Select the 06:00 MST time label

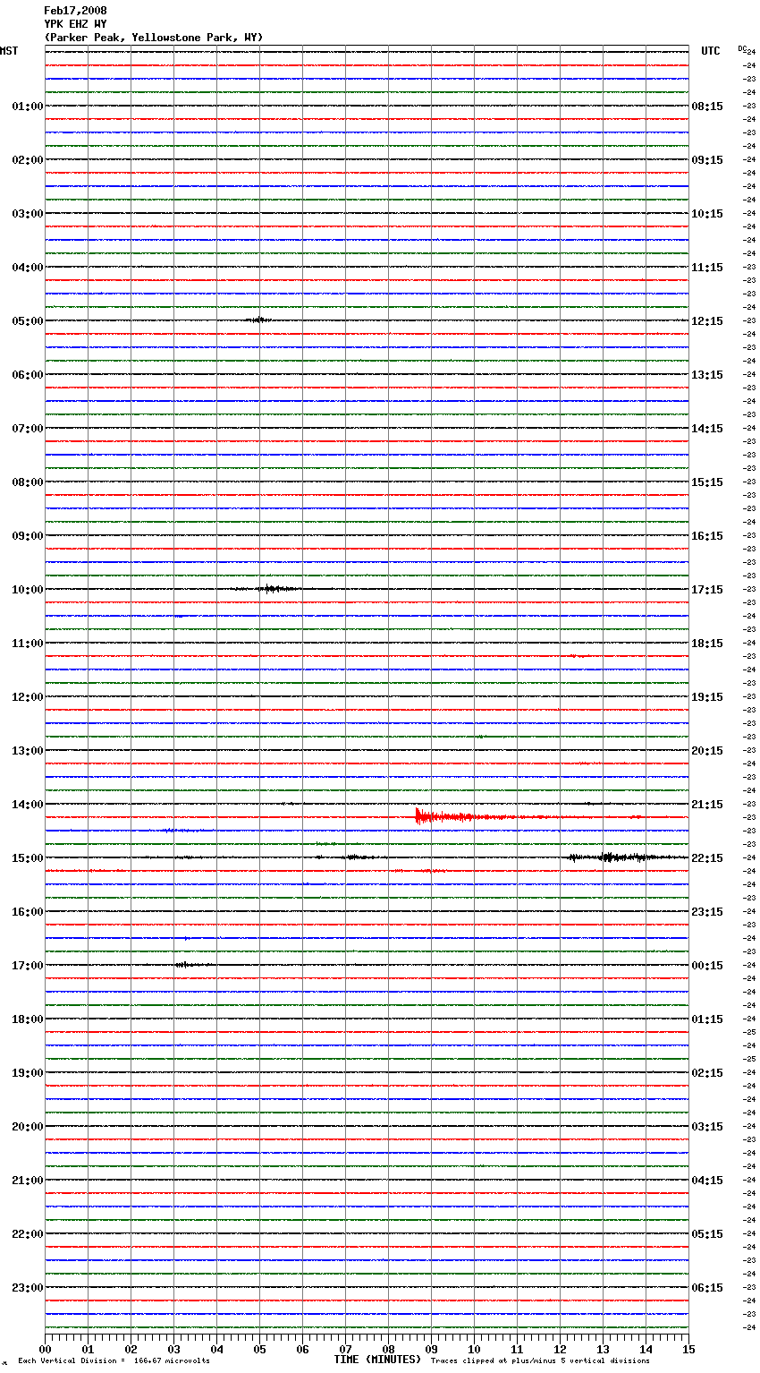tap(28, 375)
